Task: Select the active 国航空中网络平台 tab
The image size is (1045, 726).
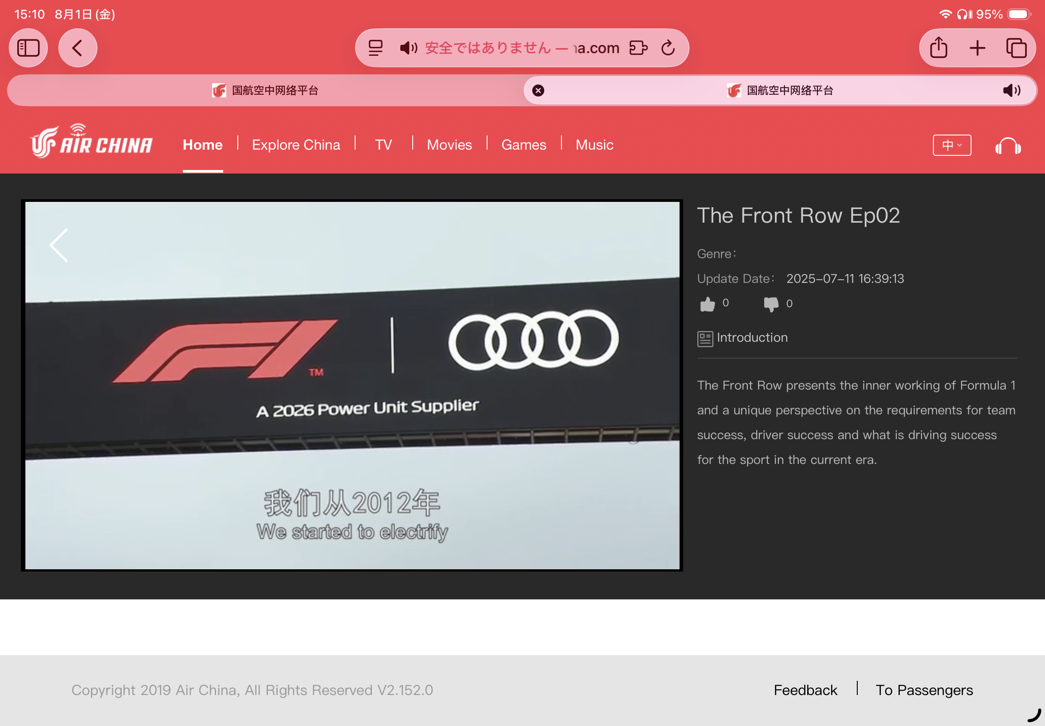Action: (x=780, y=90)
